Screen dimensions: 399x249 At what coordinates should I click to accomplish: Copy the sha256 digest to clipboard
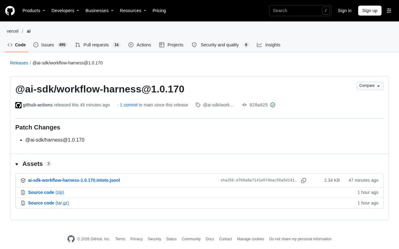(x=304, y=181)
